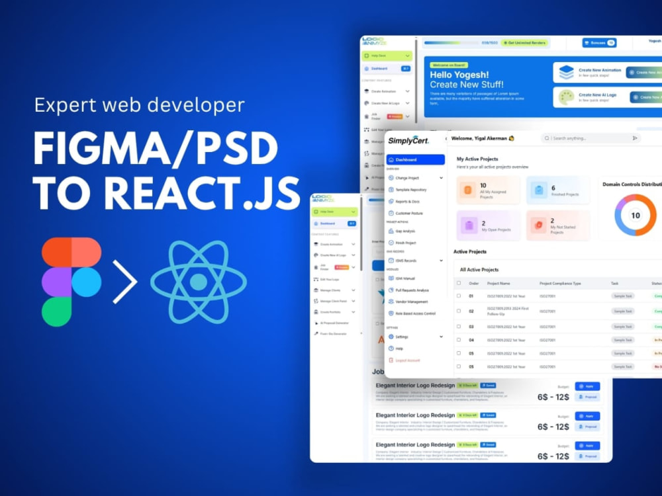Expand Create New AI Logo in top Logo Animyze window
The height and width of the screenshot is (496, 662).
coord(407,103)
